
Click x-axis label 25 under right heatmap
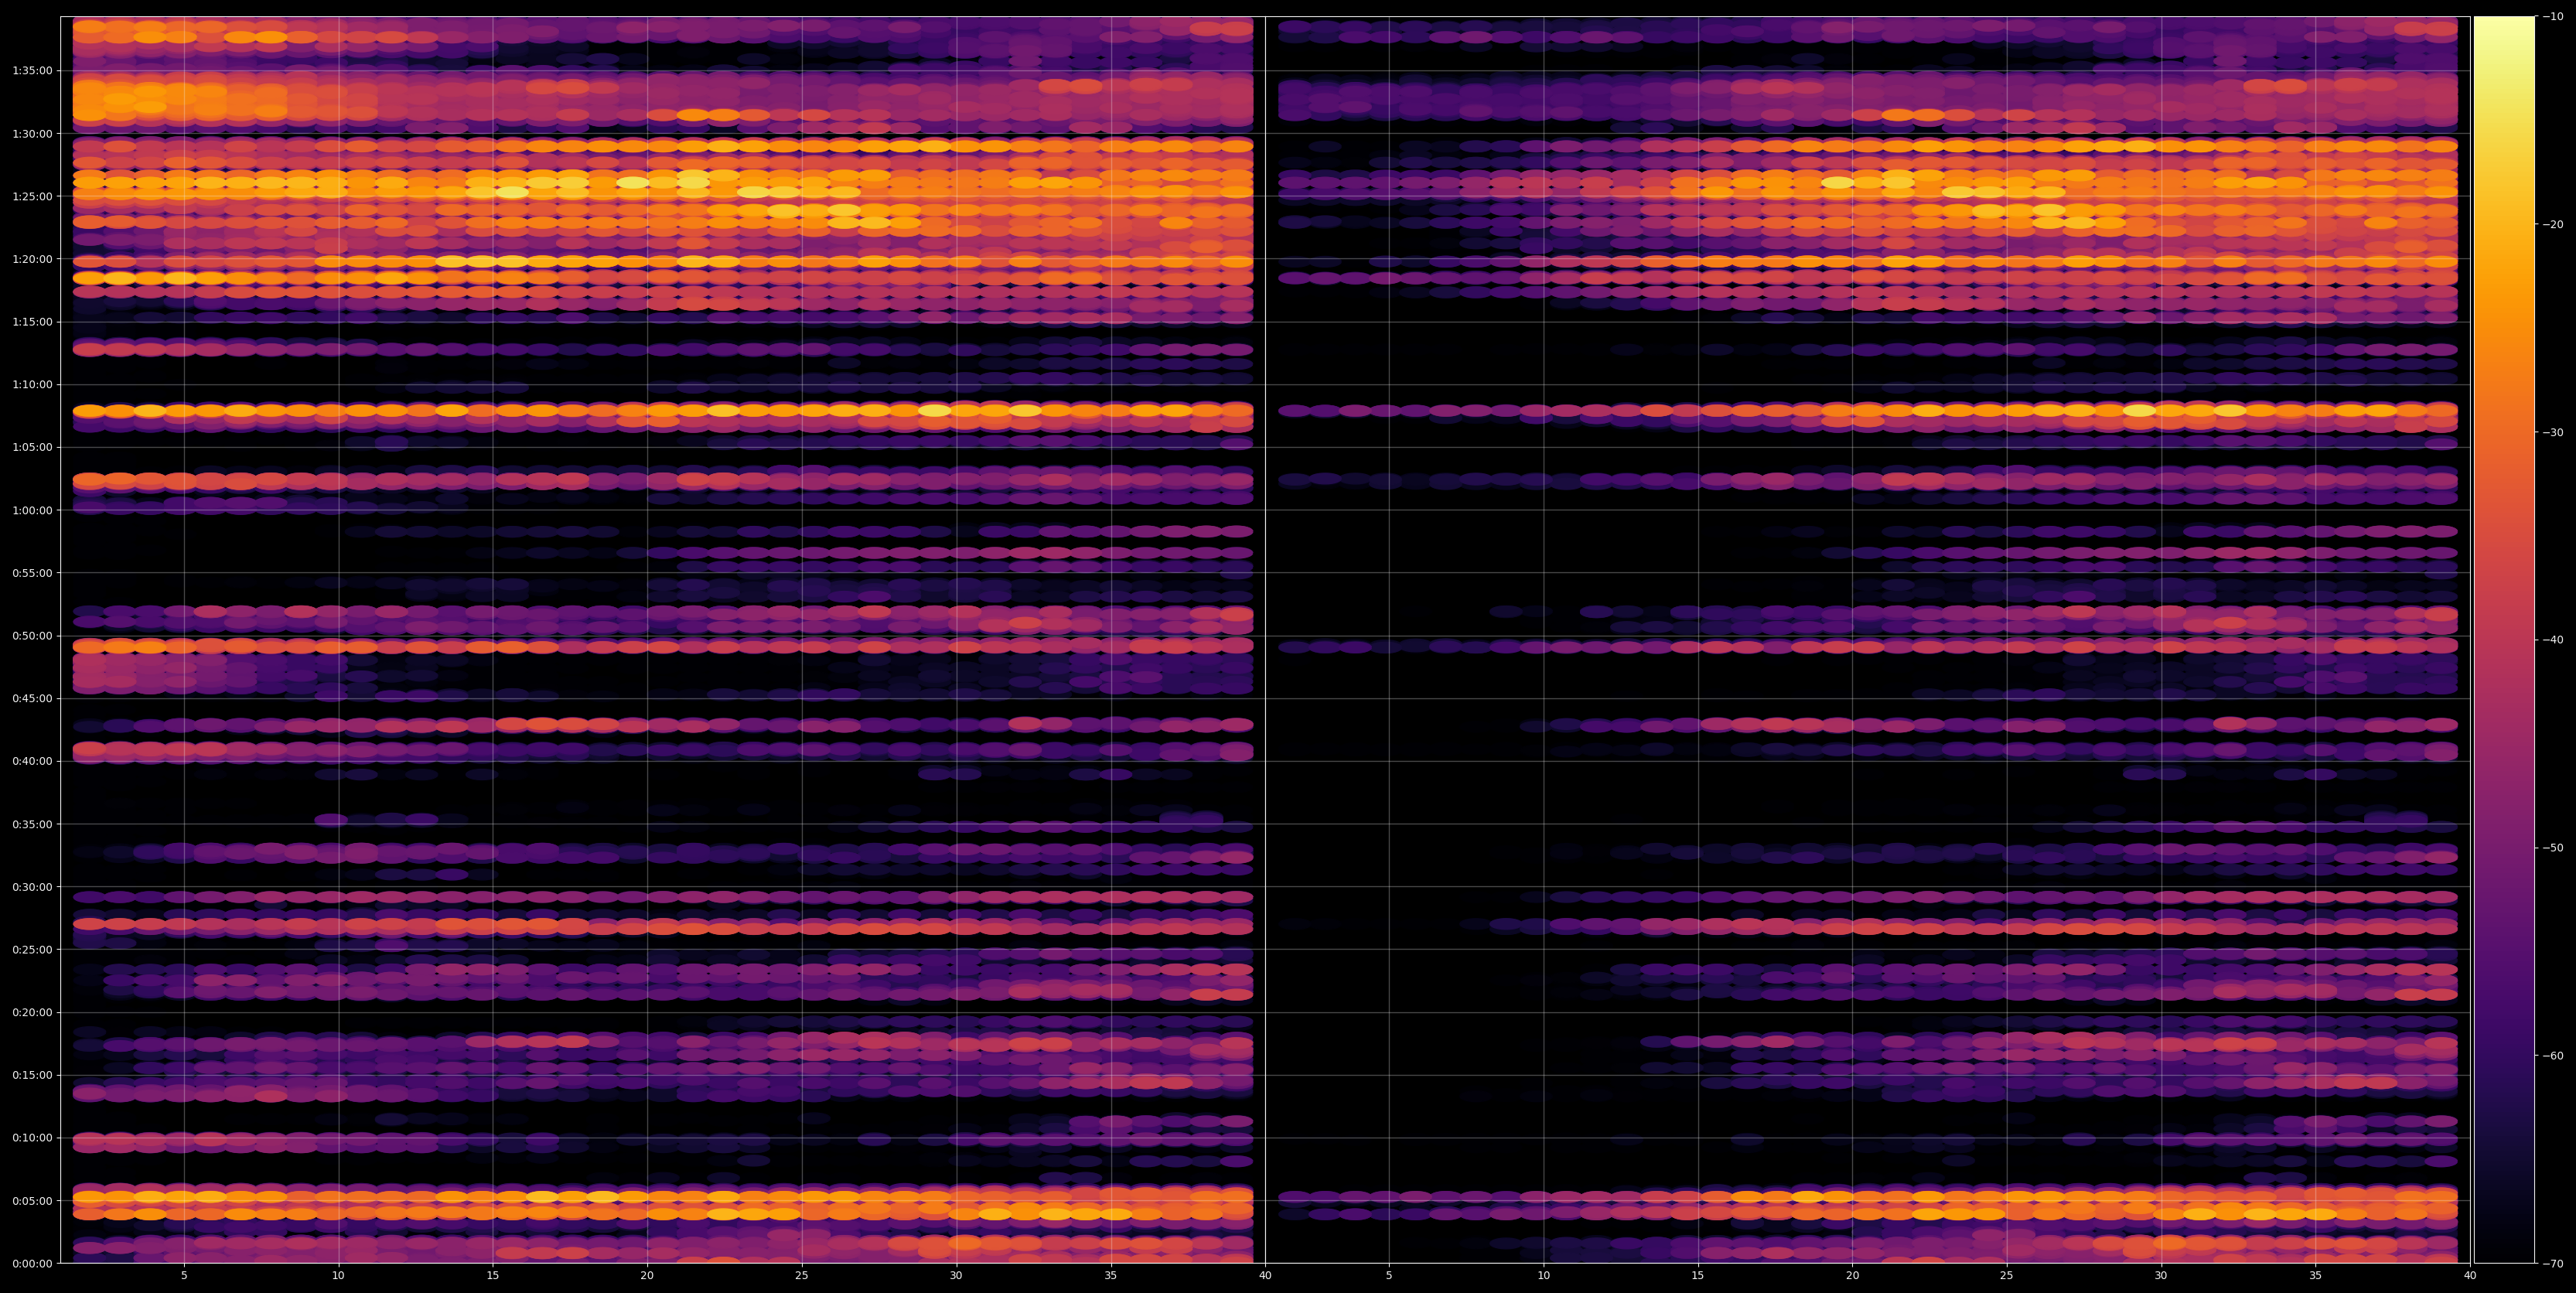point(2007,1276)
